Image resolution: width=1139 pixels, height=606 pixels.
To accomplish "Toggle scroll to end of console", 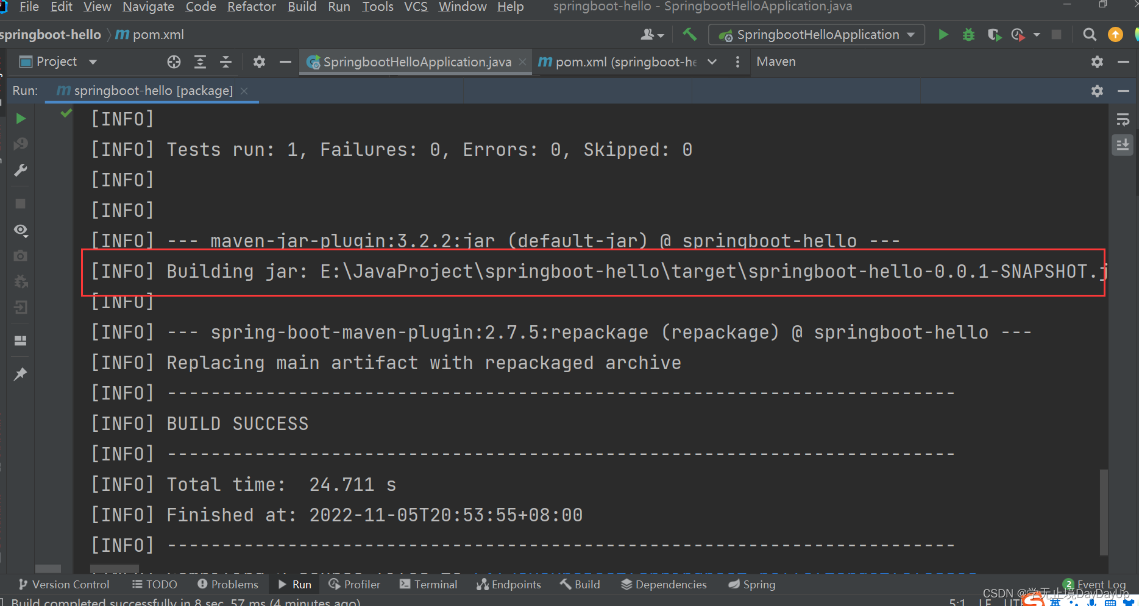I will (1123, 145).
